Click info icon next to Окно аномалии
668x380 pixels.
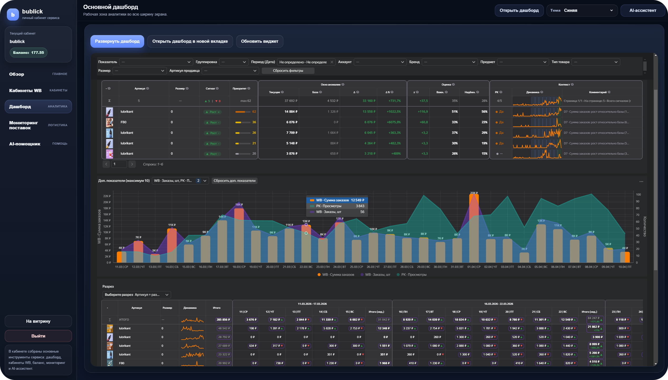coord(343,84)
